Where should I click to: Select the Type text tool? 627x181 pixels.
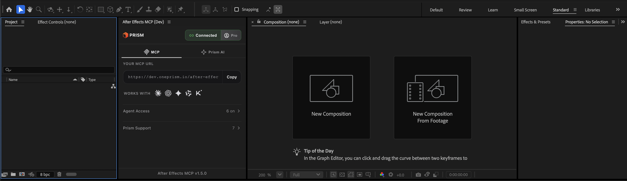[128, 10]
